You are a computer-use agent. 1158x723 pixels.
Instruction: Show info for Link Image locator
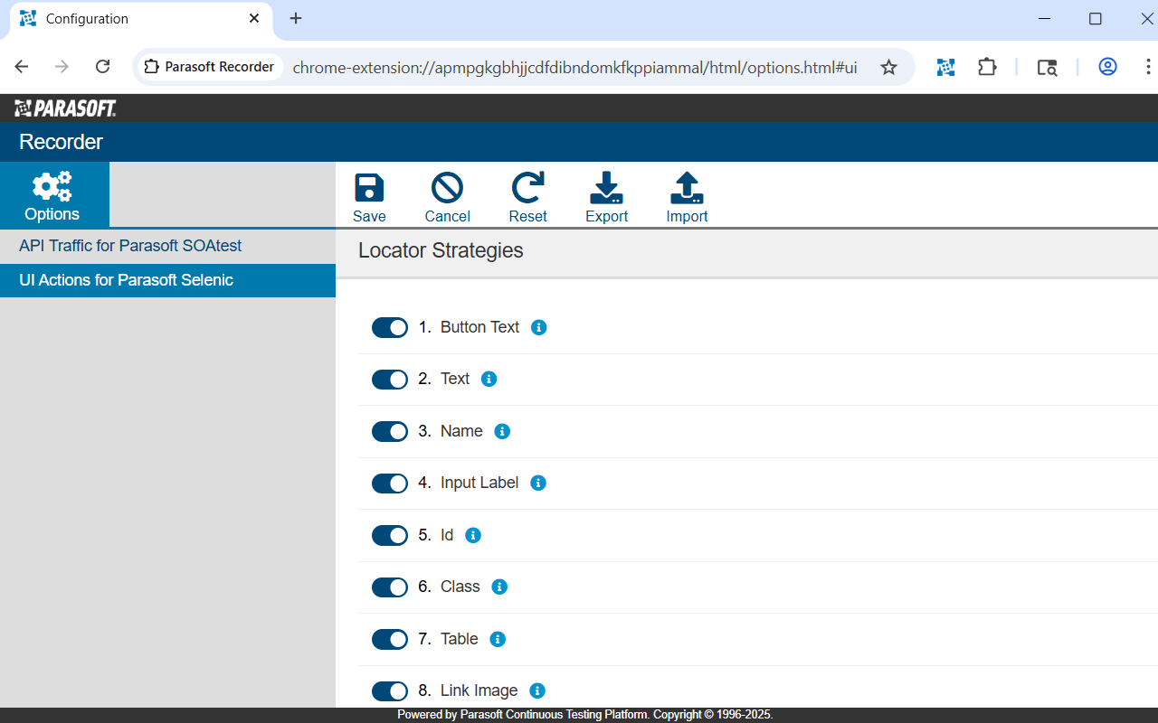(537, 690)
